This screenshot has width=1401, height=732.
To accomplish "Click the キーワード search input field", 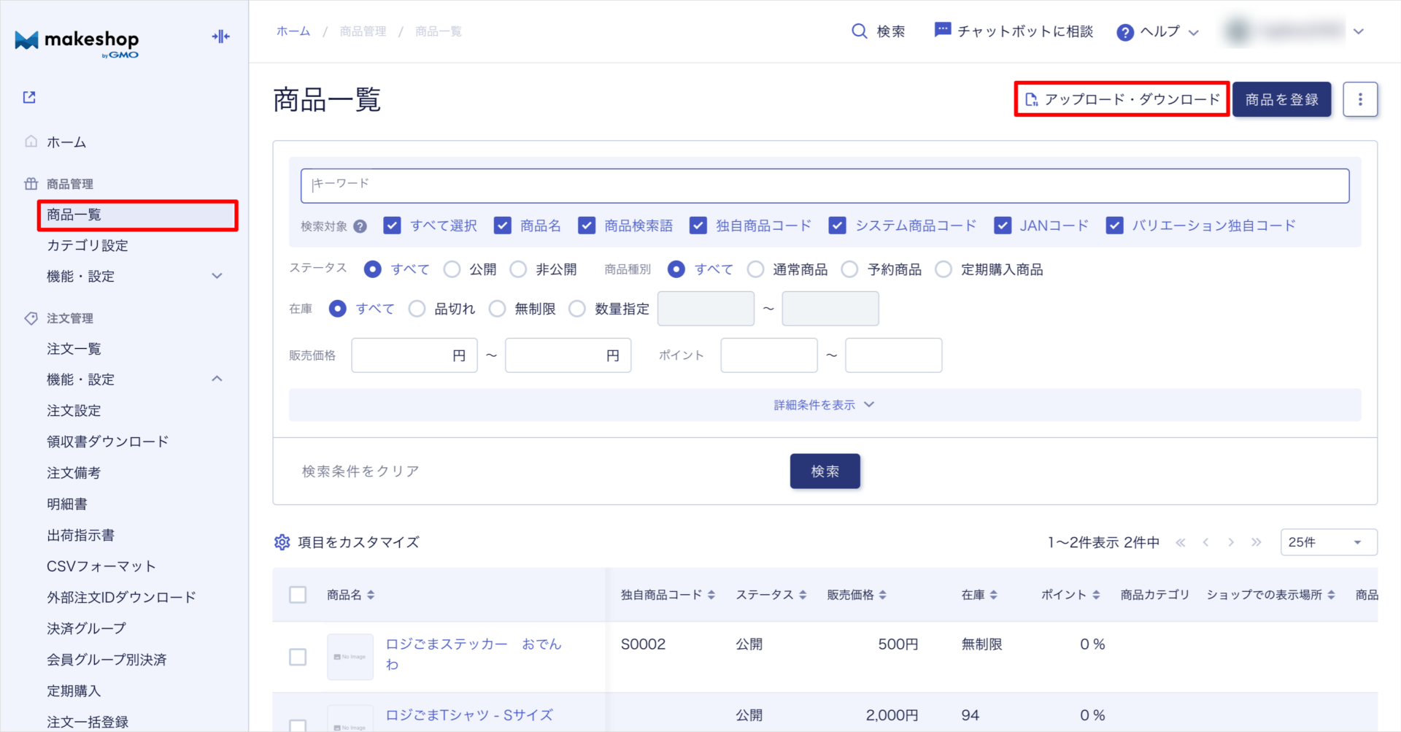I will 825,185.
